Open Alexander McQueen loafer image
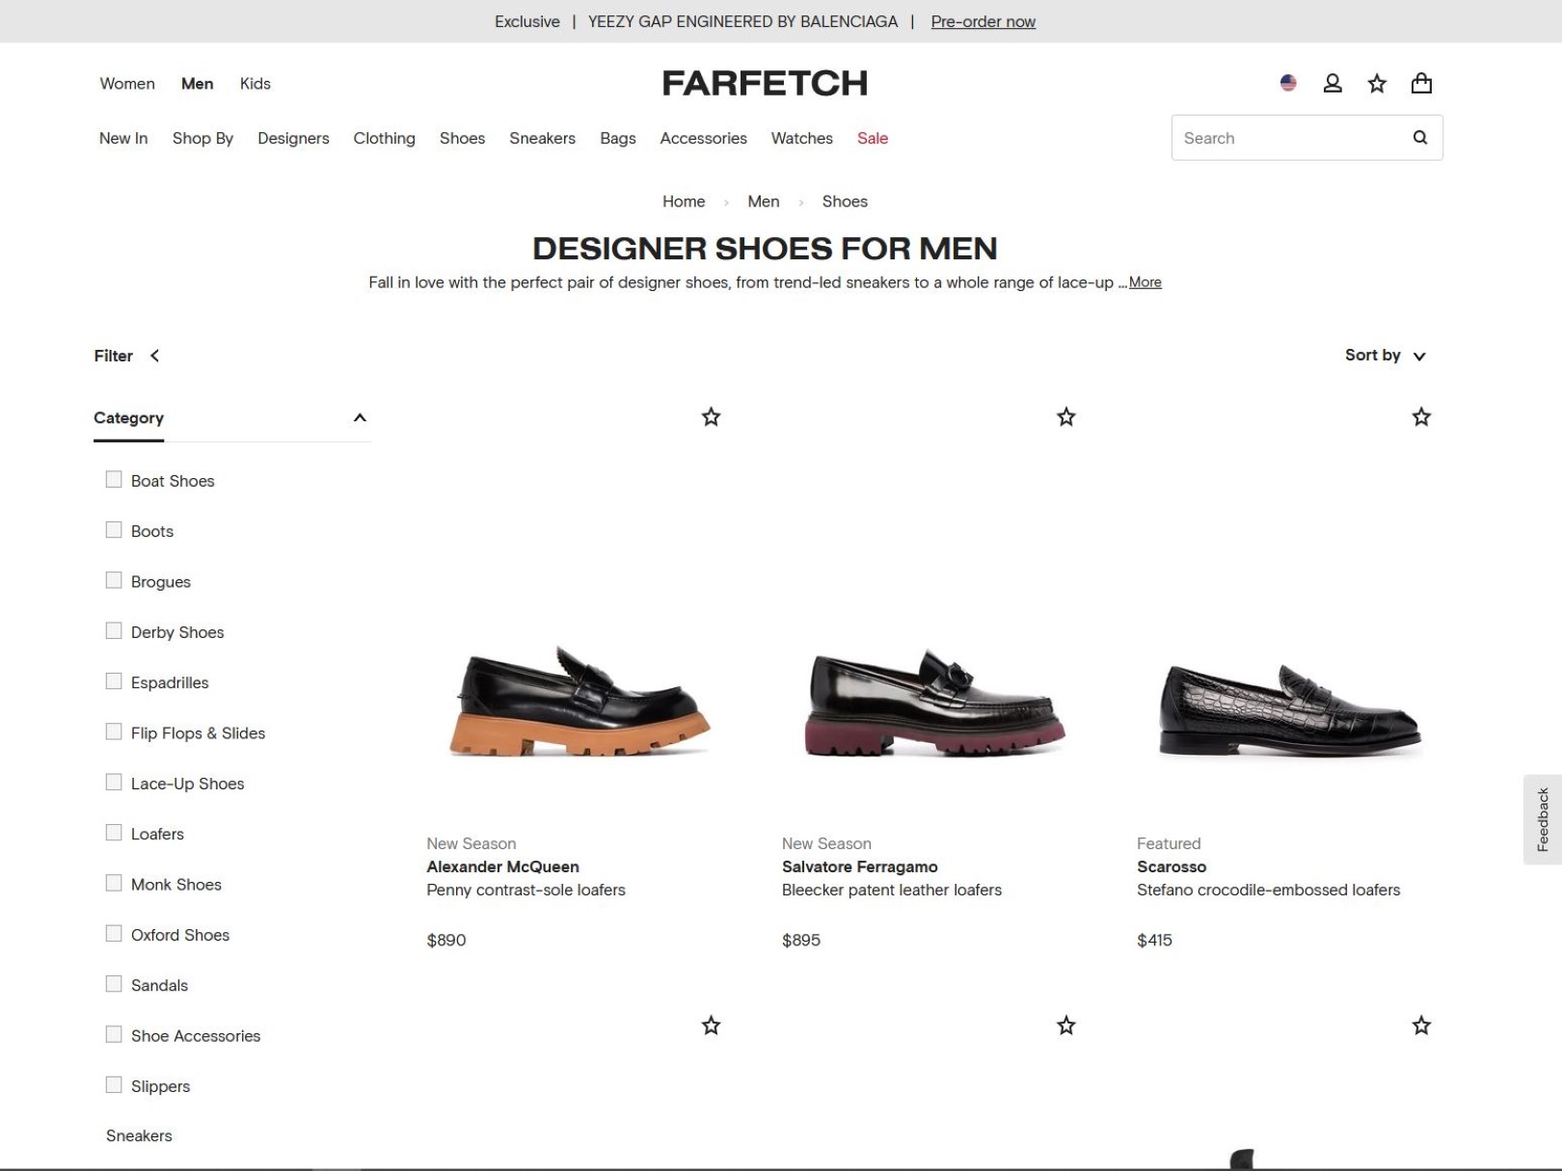 click(x=579, y=702)
